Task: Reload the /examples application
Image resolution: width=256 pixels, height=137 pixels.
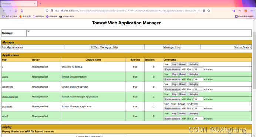Action: coord(182,85)
